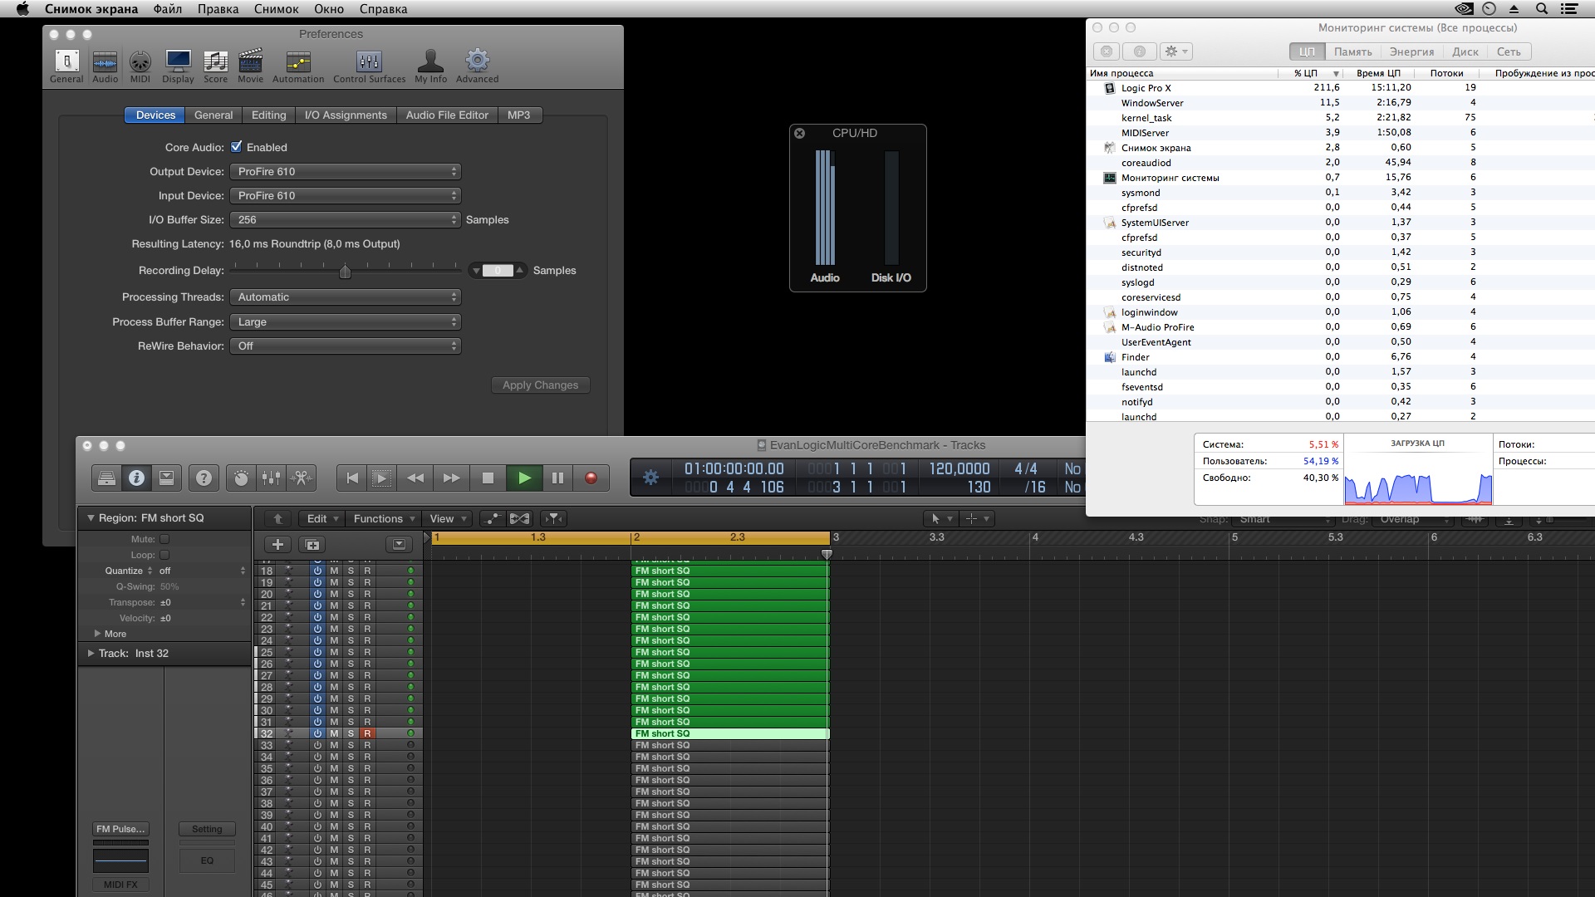The image size is (1595, 897).
Task: Open I/O Buffer Size dropdown
Action: click(346, 219)
